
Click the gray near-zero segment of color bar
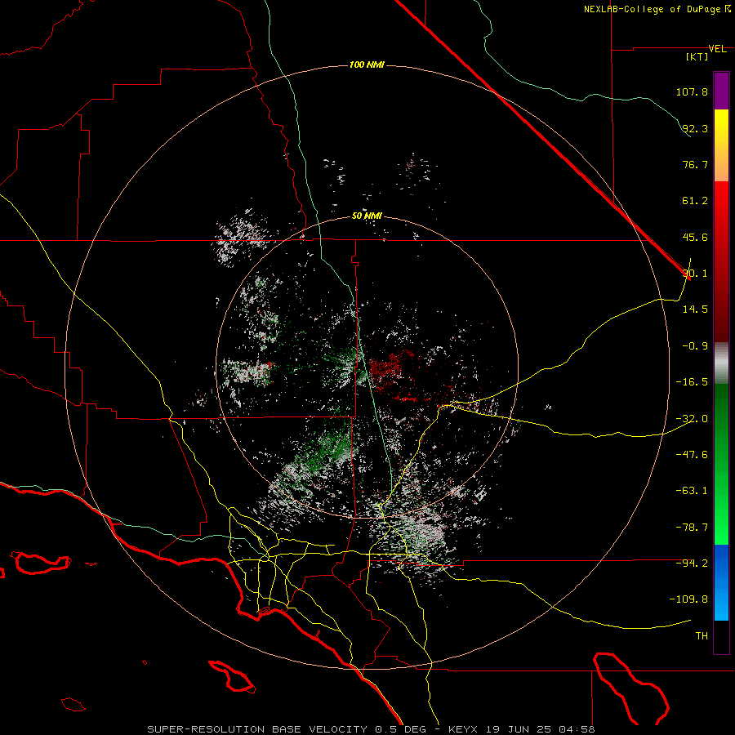(721, 363)
